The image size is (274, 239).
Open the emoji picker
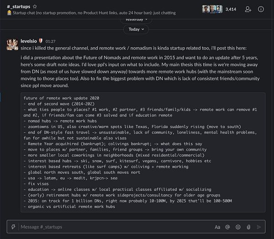click(x=238, y=227)
